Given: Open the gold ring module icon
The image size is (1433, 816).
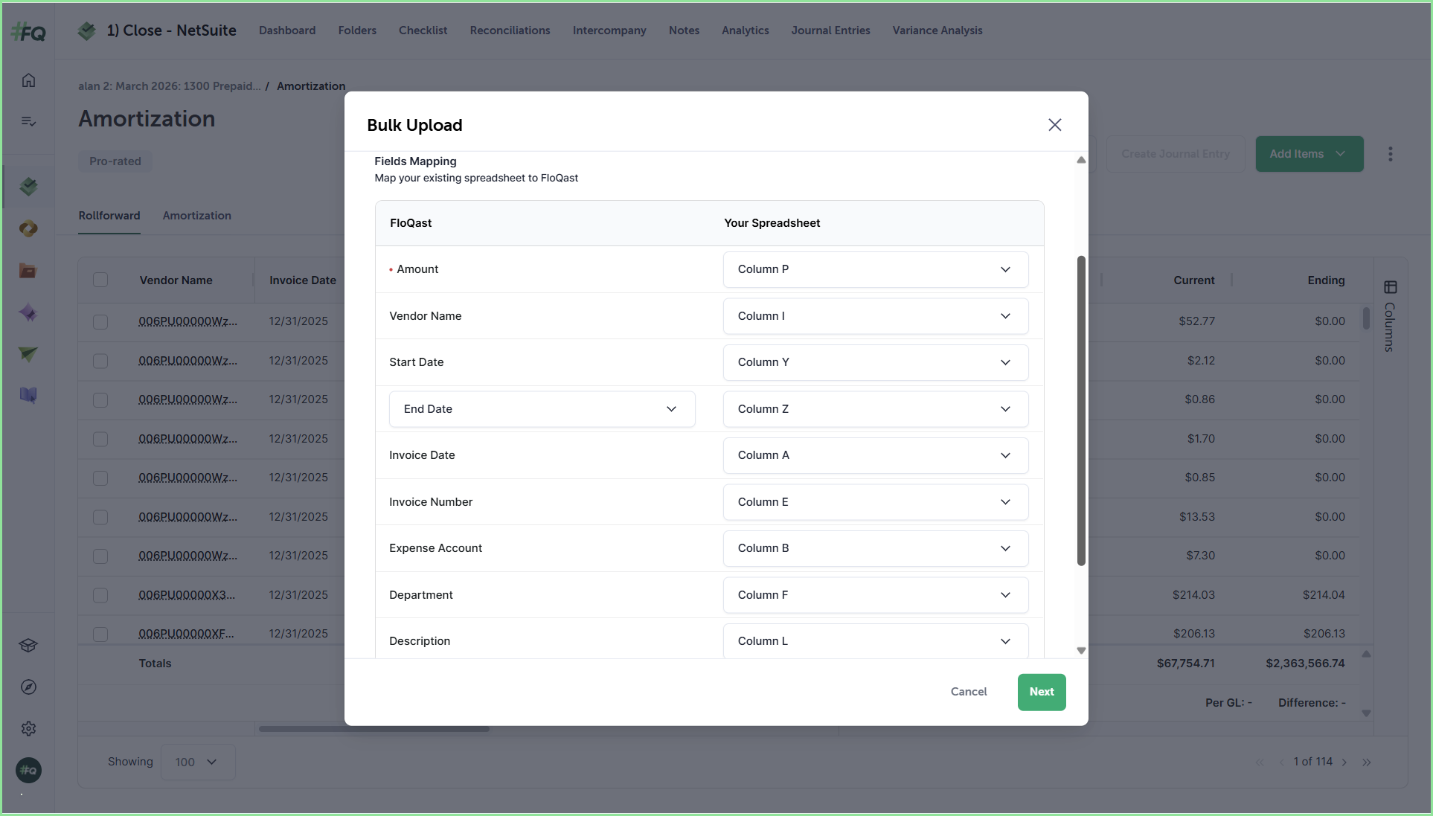Looking at the screenshot, I should [x=28, y=229].
